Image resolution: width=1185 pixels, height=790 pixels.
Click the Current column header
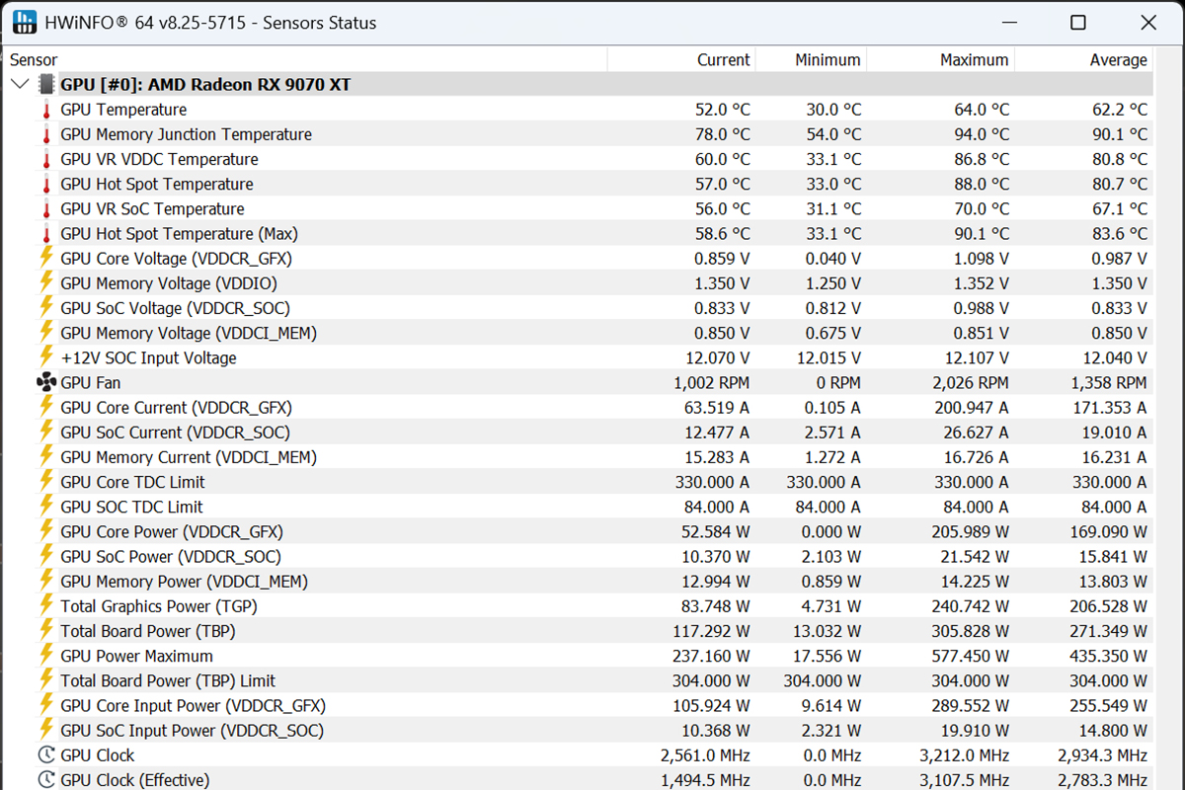pos(723,60)
